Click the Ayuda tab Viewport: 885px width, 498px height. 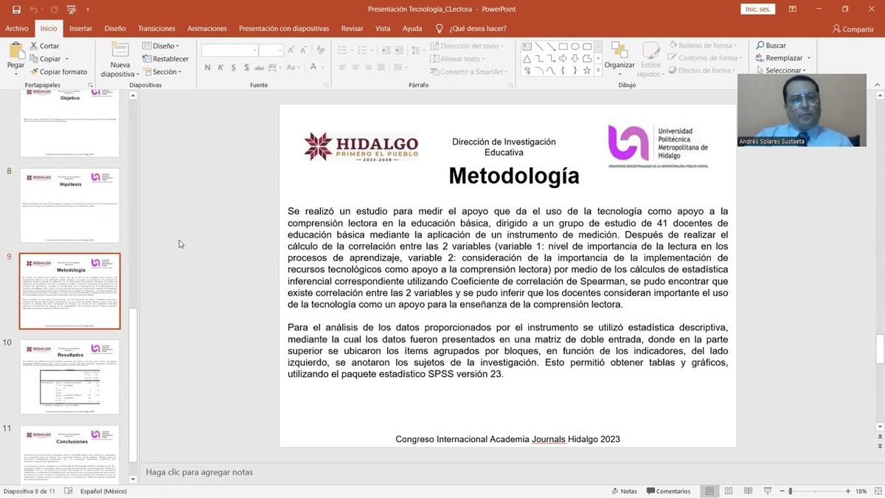tap(412, 29)
